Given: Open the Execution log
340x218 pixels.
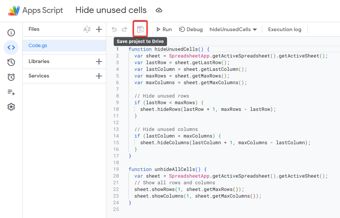Looking at the screenshot, I should click(x=284, y=29).
